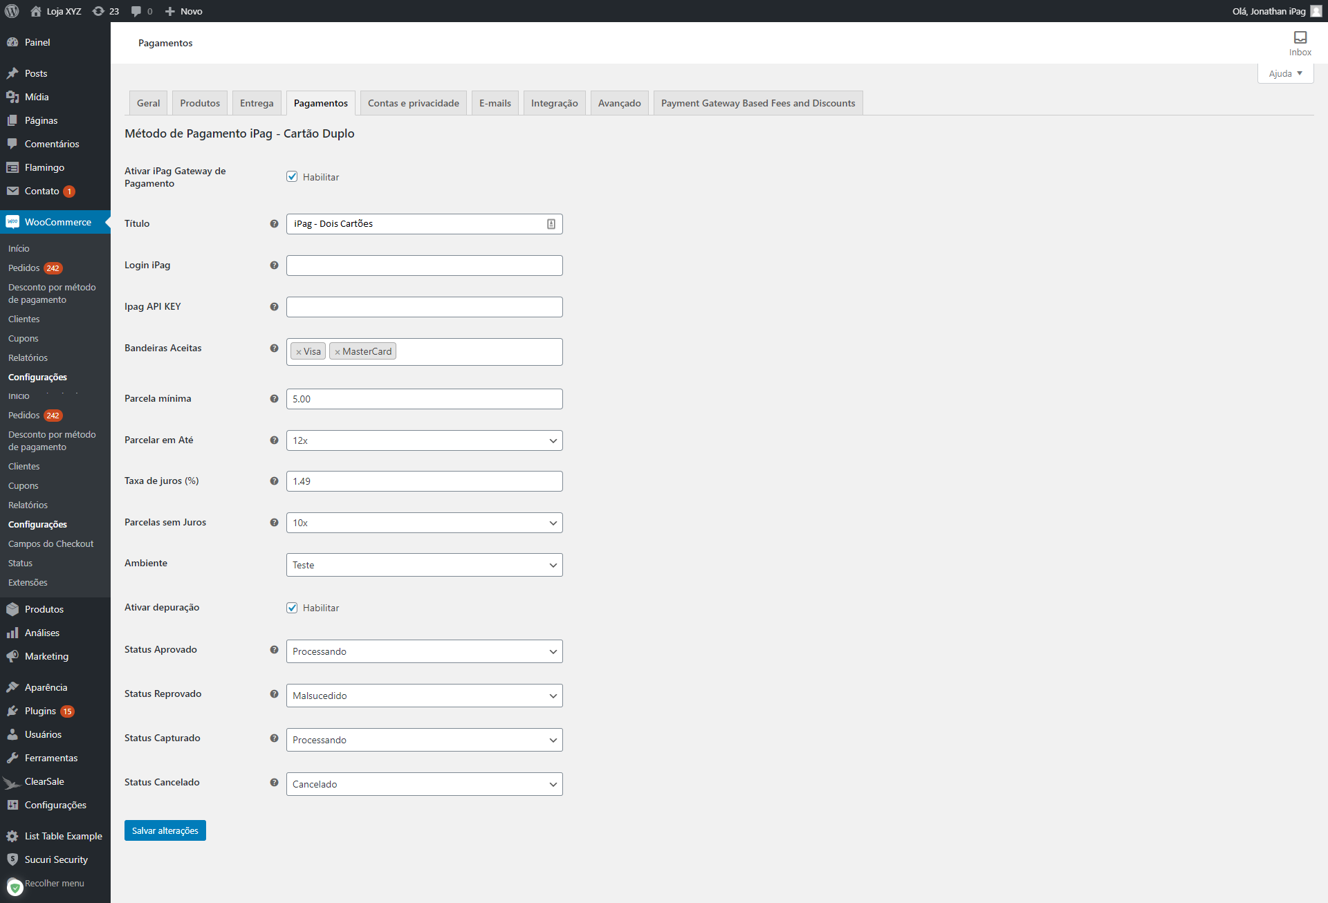
Task: Remove the Visa tag with its x
Action: (x=299, y=352)
